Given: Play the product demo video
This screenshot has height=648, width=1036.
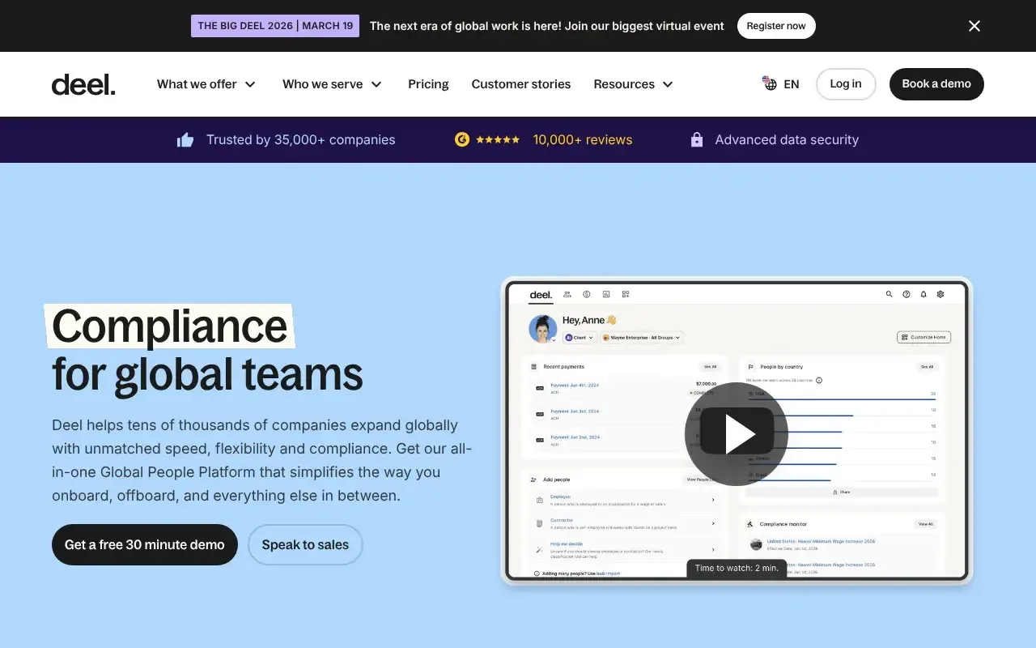Looking at the screenshot, I should coord(736,434).
